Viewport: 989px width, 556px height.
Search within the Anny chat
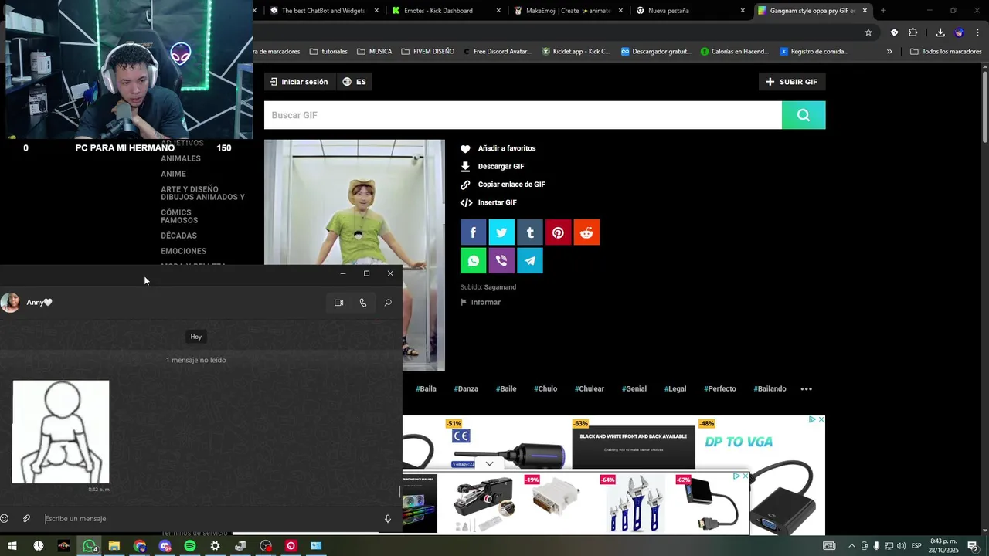point(388,303)
